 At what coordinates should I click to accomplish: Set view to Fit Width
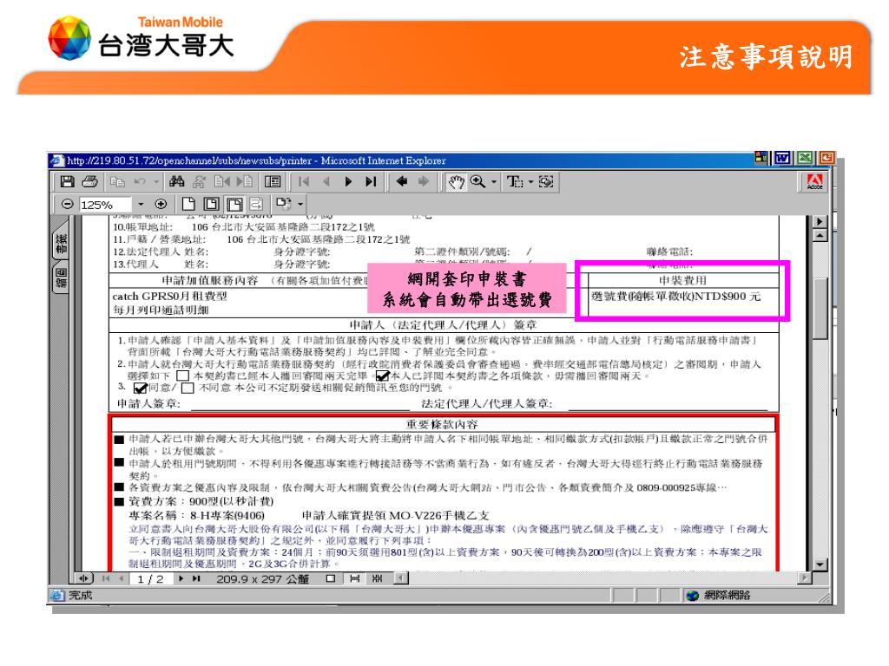click(234, 204)
